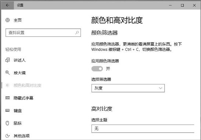Click into the 查找设置 search field

tap(43, 33)
